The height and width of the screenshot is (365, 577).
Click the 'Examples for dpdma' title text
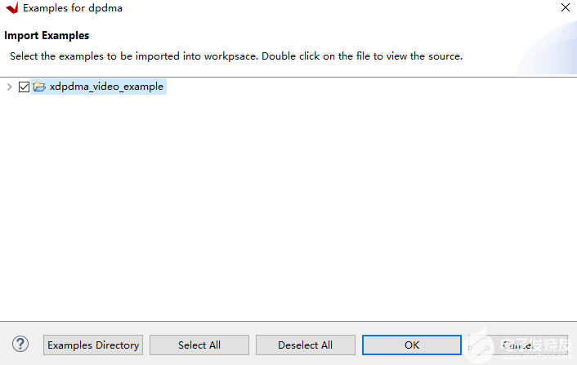point(73,8)
